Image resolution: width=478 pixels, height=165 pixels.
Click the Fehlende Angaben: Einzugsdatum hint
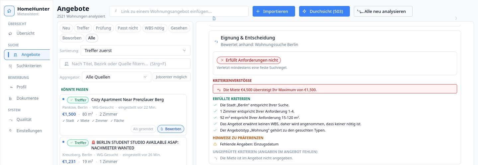(249, 144)
